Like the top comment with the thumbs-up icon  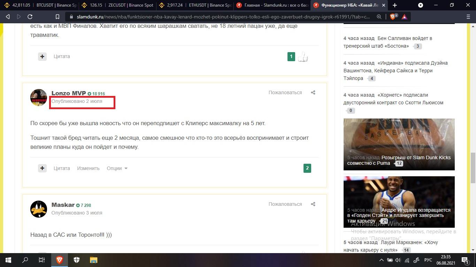pyautogui.click(x=303, y=57)
